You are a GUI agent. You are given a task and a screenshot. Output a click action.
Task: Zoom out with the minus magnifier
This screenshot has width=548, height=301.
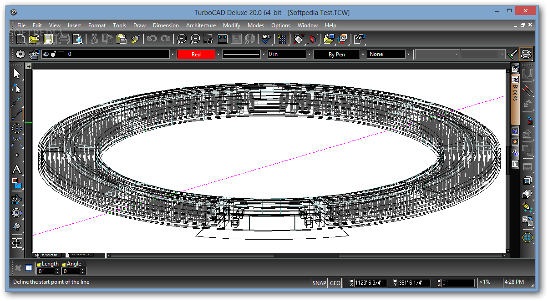coord(195,39)
